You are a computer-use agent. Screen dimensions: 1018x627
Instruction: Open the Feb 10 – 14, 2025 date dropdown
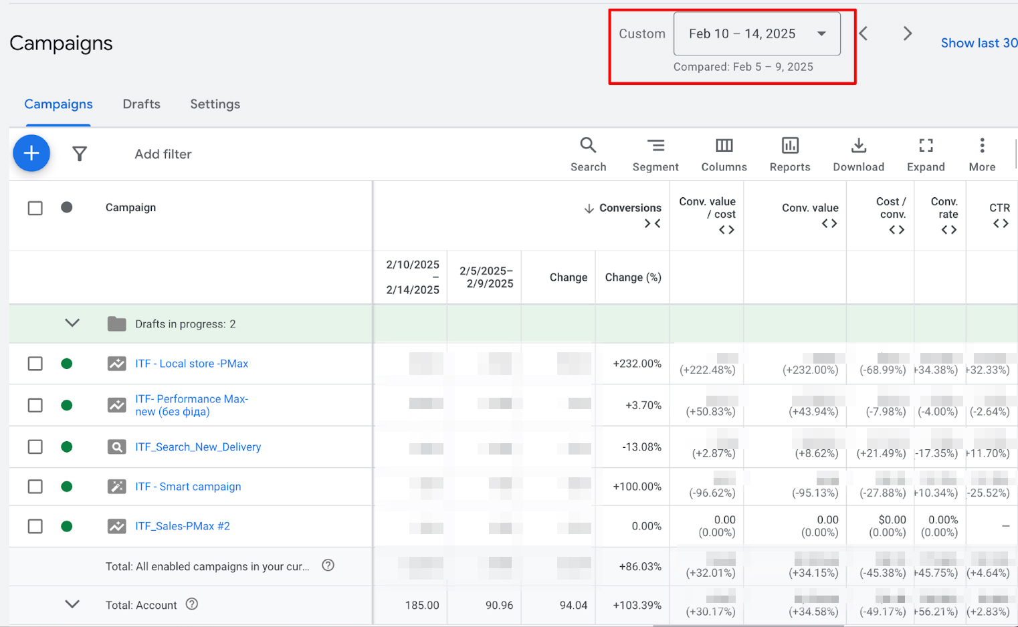(756, 34)
